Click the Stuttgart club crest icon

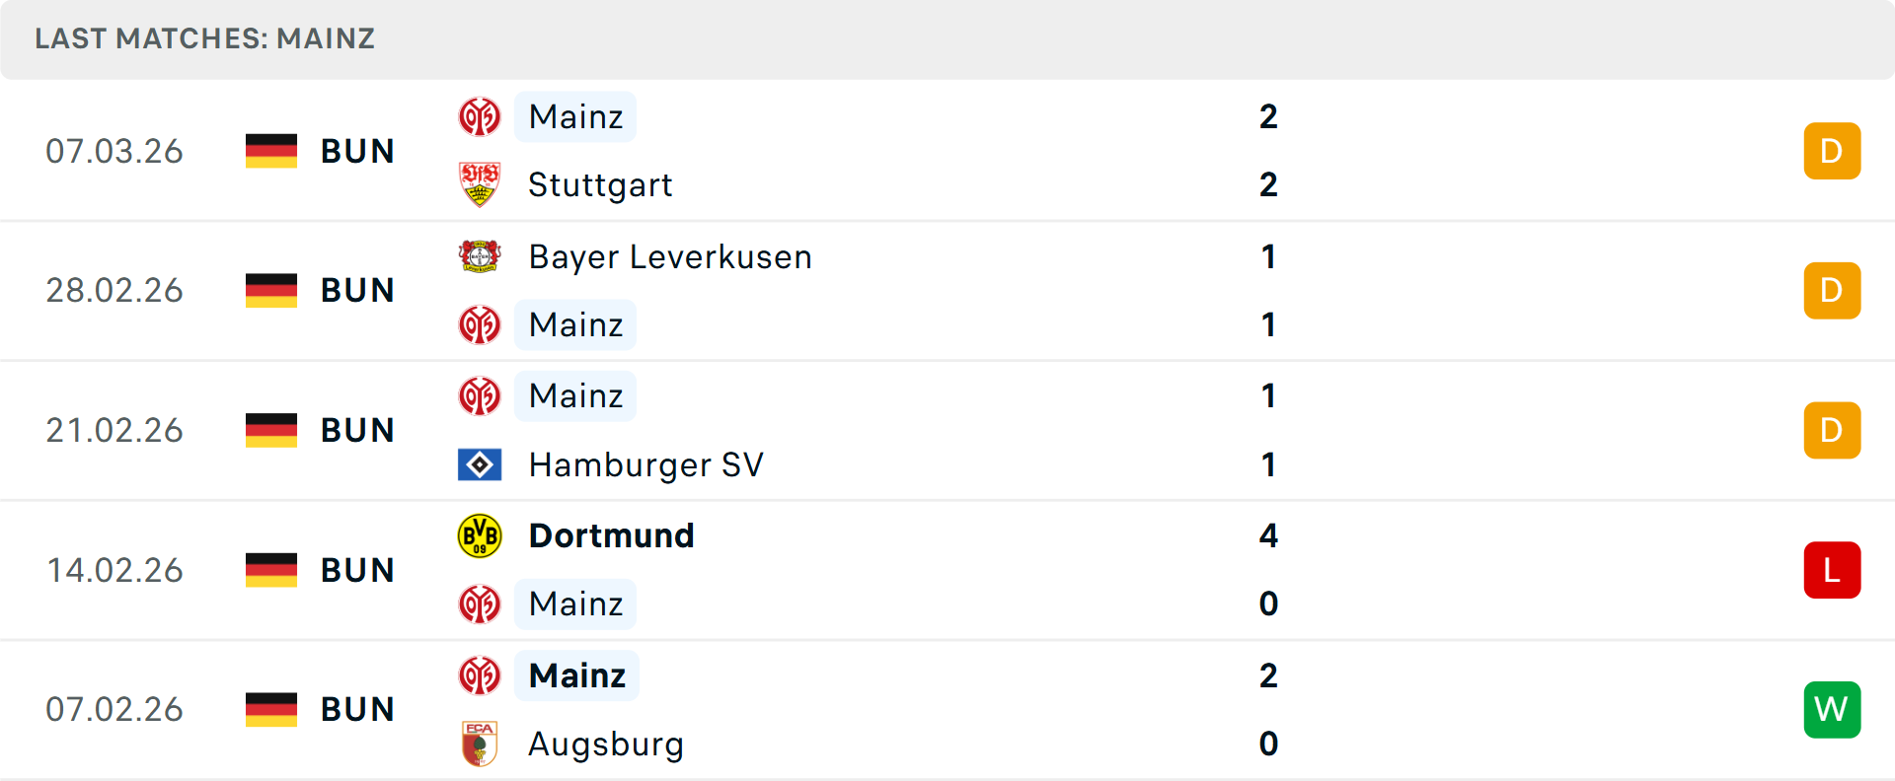[480, 184]
